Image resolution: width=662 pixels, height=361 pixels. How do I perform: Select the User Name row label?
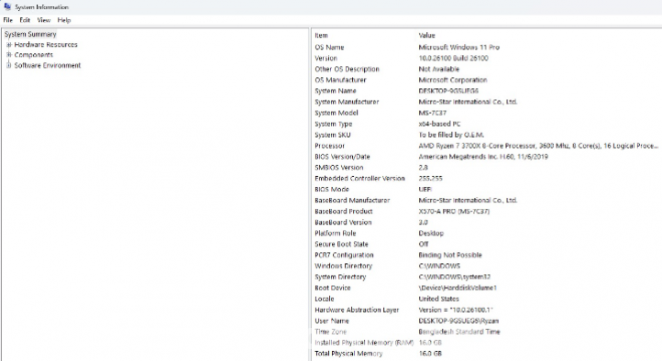pos(332,322)
